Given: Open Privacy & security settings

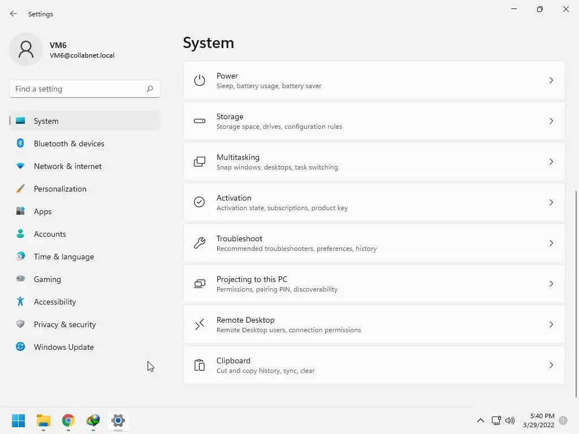Looking at the screenshot, I should point(64,324).
